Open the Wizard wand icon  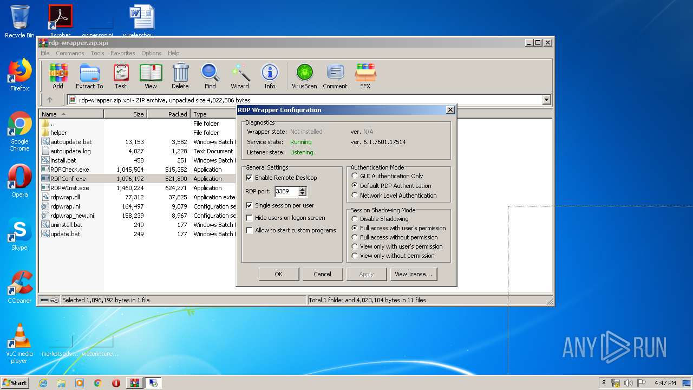point(240,76)
